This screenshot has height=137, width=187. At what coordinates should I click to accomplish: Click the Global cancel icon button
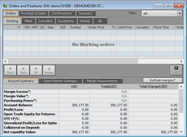49,70
